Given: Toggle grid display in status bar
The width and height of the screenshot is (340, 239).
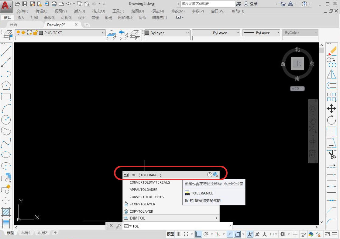Looking at the screenshot, I should 178,234.
